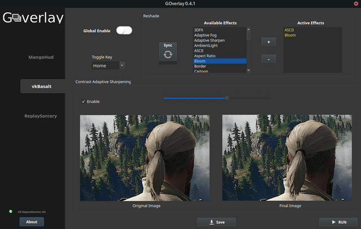Toggle the Global Enable switch
This screenshot has width=361, height=229.
(x=124, y=30)
